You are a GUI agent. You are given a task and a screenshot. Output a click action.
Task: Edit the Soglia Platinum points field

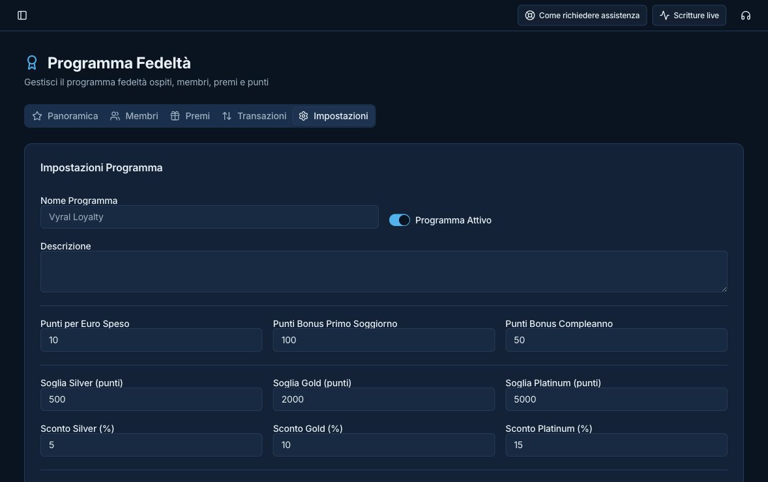[616, 399]
